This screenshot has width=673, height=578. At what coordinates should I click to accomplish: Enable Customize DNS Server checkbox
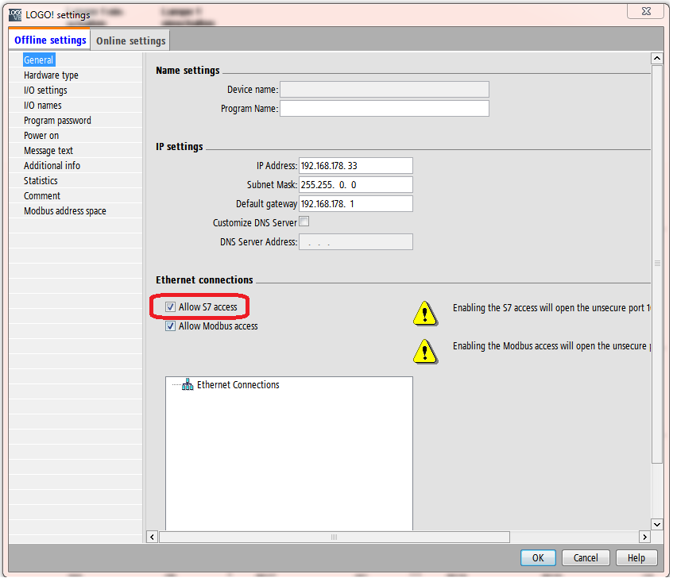[x=304, y=222]
